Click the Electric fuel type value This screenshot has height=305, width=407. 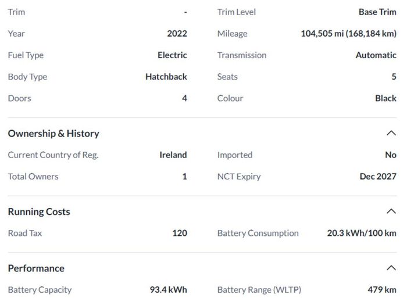pyautogui.click(x=172, y=55)
